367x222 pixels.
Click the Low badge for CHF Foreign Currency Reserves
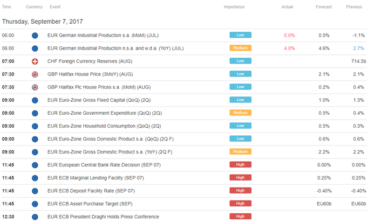(240, 61)
